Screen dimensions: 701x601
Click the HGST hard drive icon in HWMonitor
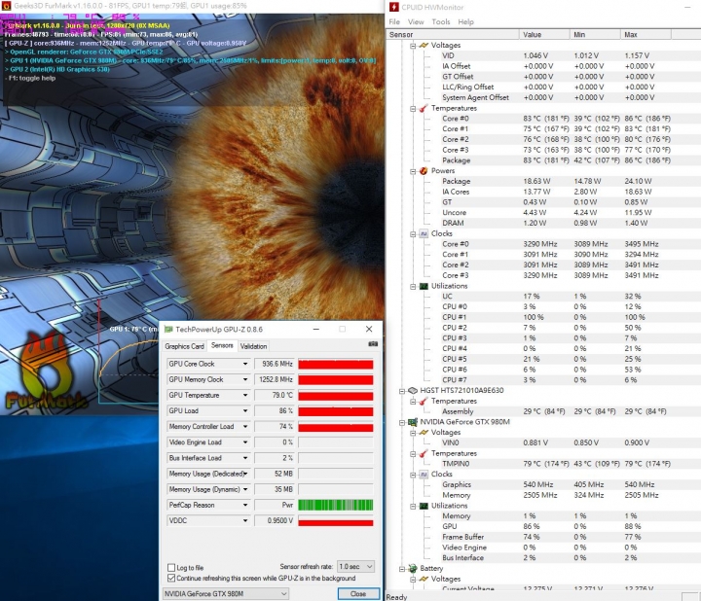click(413, 391)
